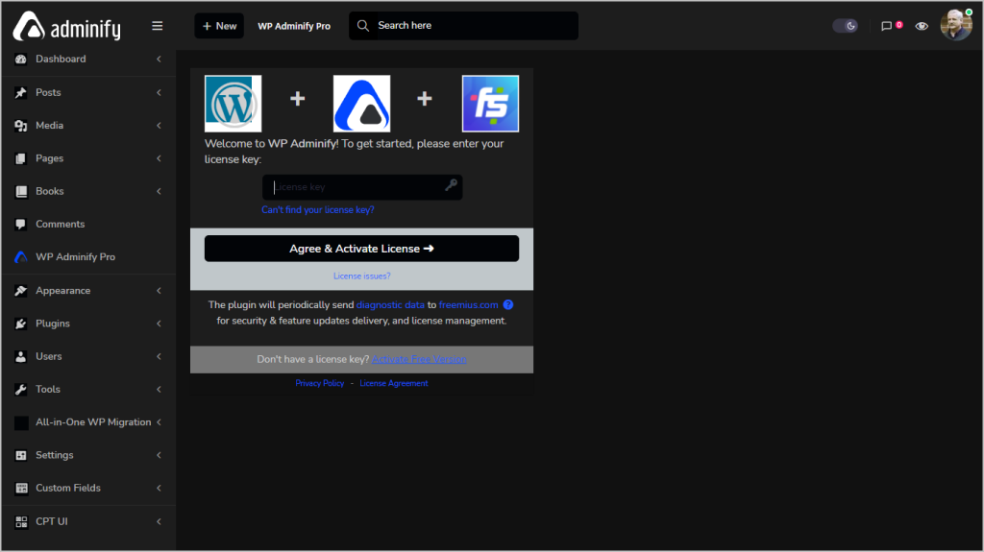The width and height of the screenshot is (984, 552).
Task: Select the Dashboard menu label
Action: (61, 59)
